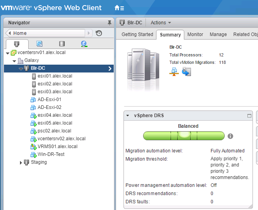Viewport: 258px width, 210px height.
Task: Click the DRS balance info icon
Action: tap(231, 136)
